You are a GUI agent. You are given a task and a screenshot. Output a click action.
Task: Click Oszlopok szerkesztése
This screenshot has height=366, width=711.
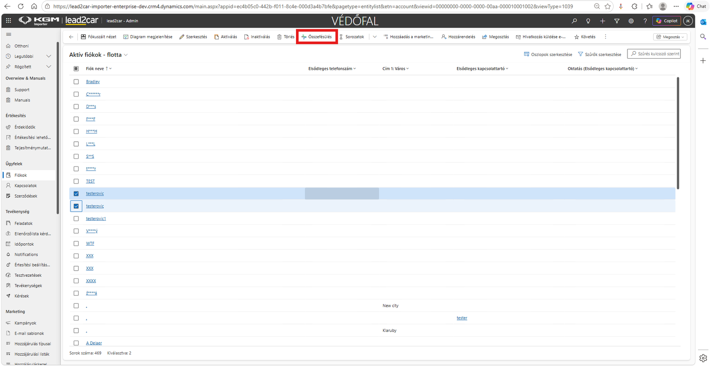click(x=548, y=54)
